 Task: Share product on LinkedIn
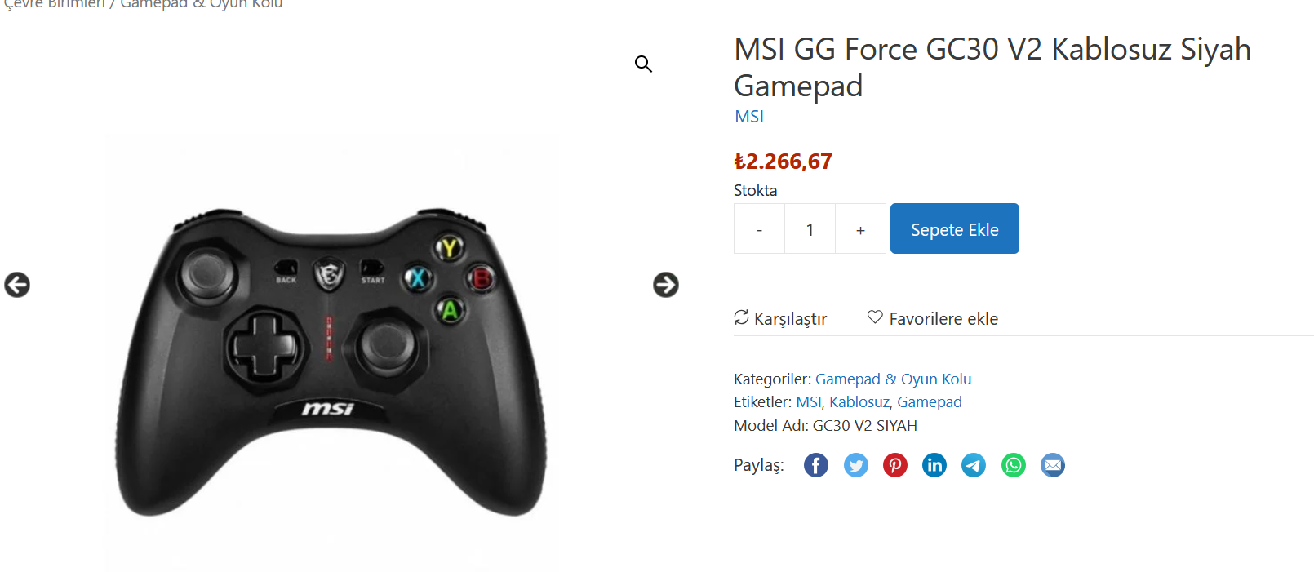(934, 465)
